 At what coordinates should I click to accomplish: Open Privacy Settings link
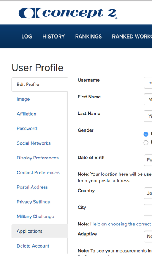click(x=33, y=202)
